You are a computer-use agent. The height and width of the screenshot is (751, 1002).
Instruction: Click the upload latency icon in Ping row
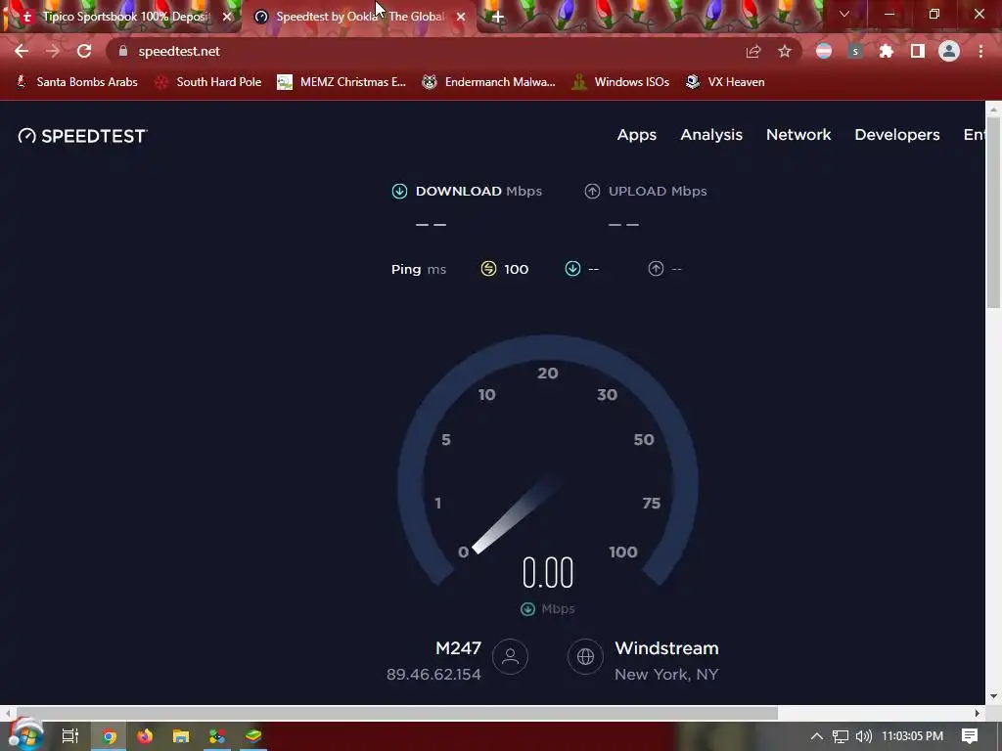[656, 269]
